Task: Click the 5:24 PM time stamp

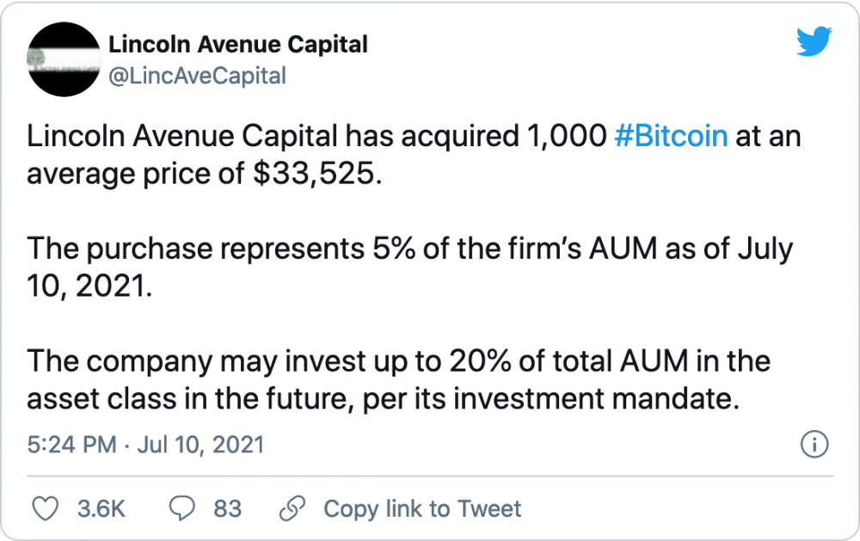Action: [x=72, y=445]
